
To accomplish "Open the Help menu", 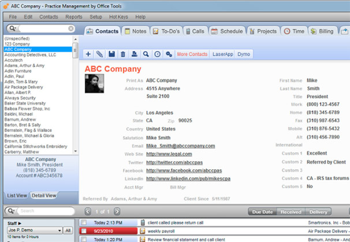I will (x=140, y=17).
